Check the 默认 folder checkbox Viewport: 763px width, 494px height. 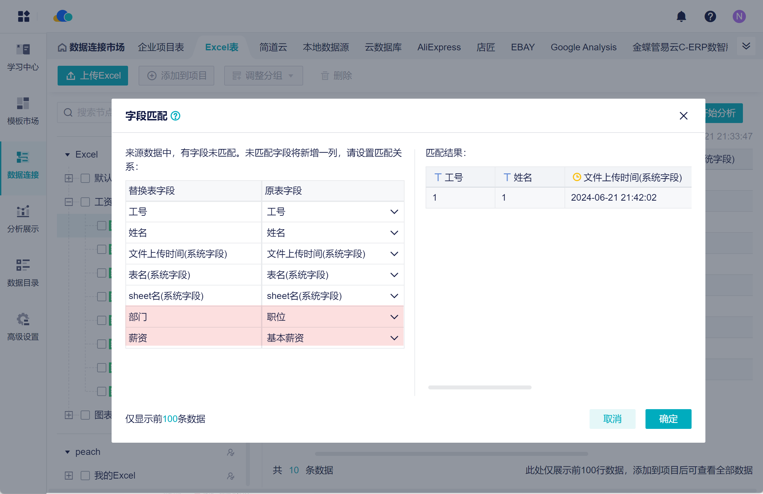(x=85, y=178)
